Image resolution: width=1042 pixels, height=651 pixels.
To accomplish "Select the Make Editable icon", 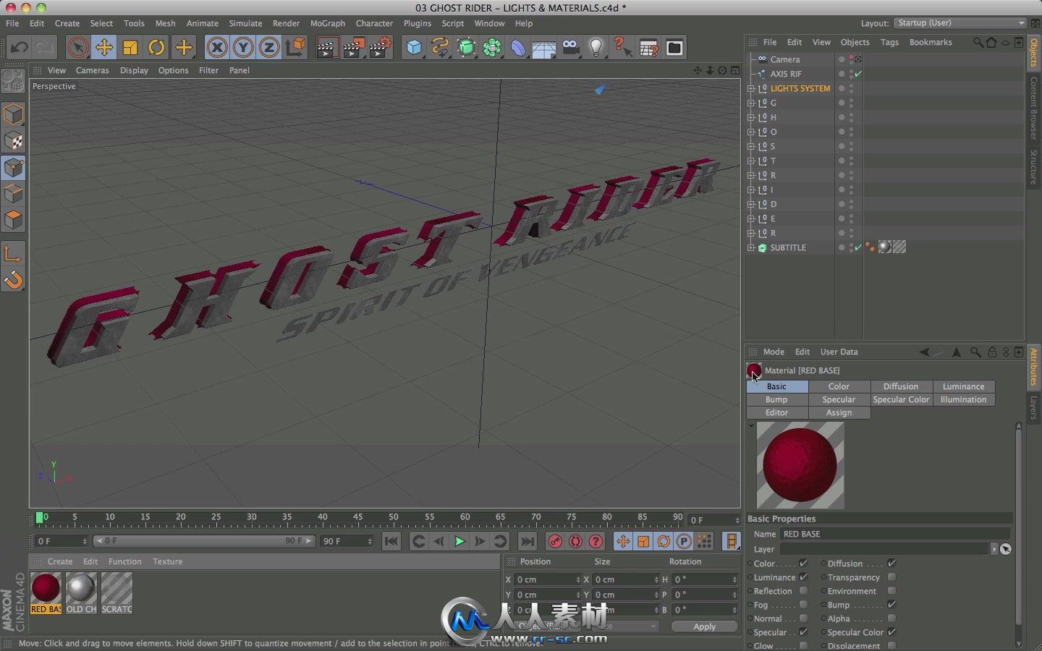I will pyautogui.click(x=13, y=81).
